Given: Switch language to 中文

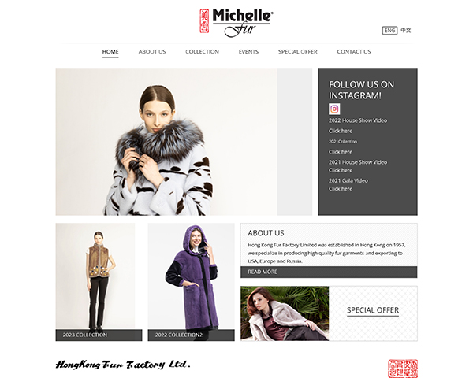Looking at the screenshot, I should 406,31.
